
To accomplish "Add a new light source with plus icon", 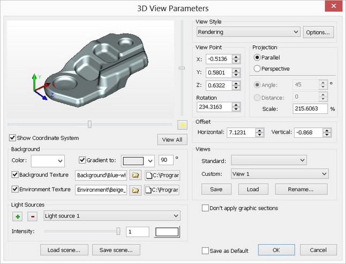I will (17, 216).
